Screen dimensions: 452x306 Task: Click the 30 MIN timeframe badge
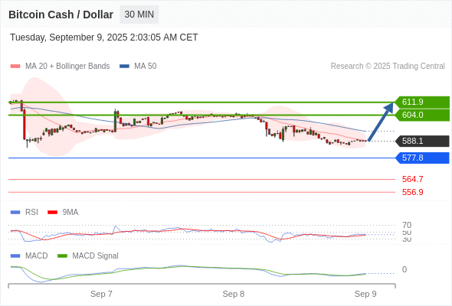(139, 15)
